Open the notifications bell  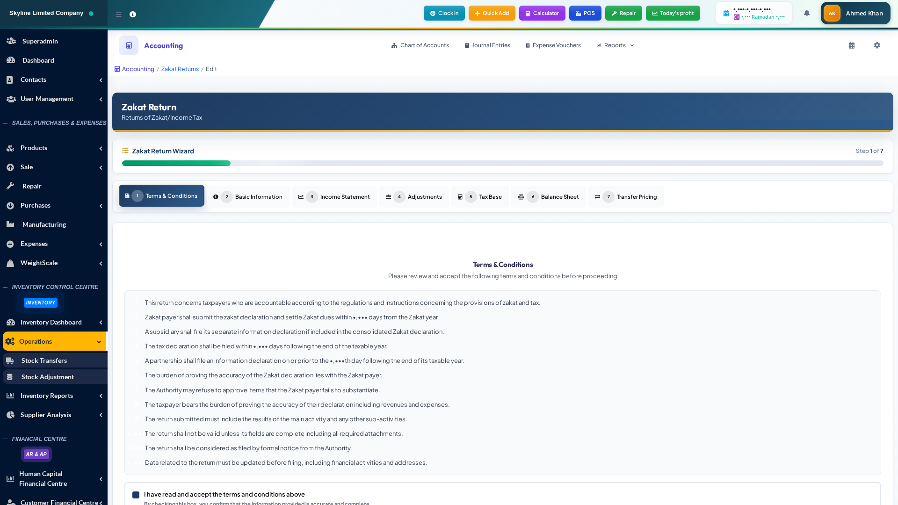[x=807, y=13]
